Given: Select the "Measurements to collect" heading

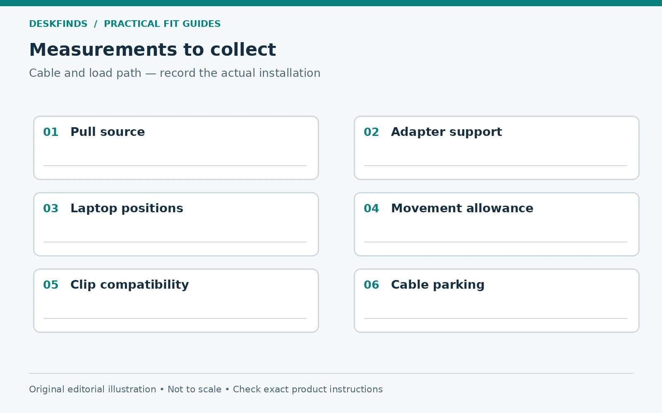Looking at the screenshot, I should pos(152,50).
